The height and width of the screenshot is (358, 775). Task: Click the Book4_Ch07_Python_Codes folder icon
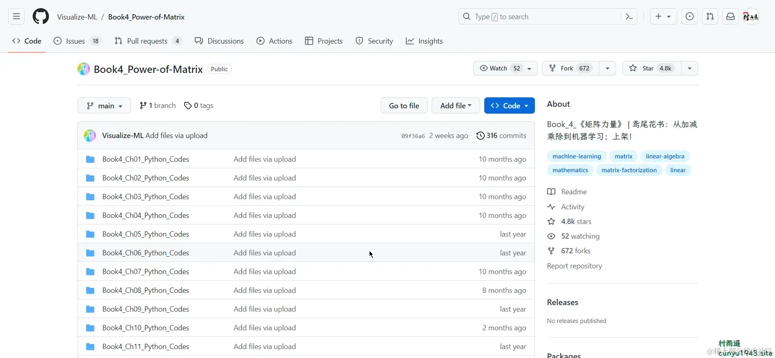click(90, 272)
